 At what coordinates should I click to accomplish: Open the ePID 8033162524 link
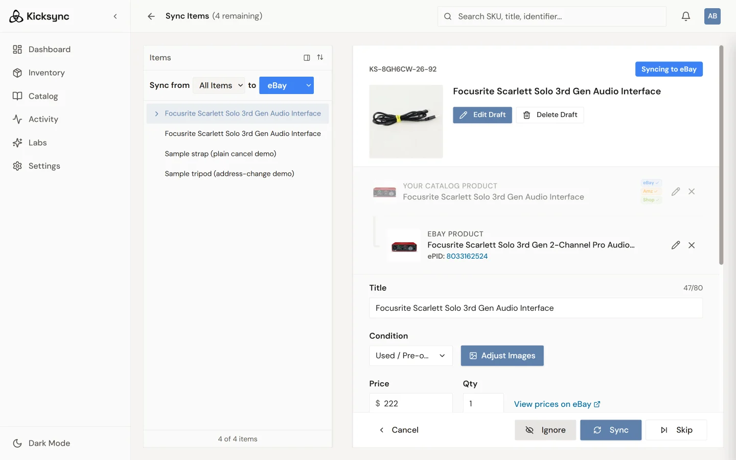tap(467, 257)
